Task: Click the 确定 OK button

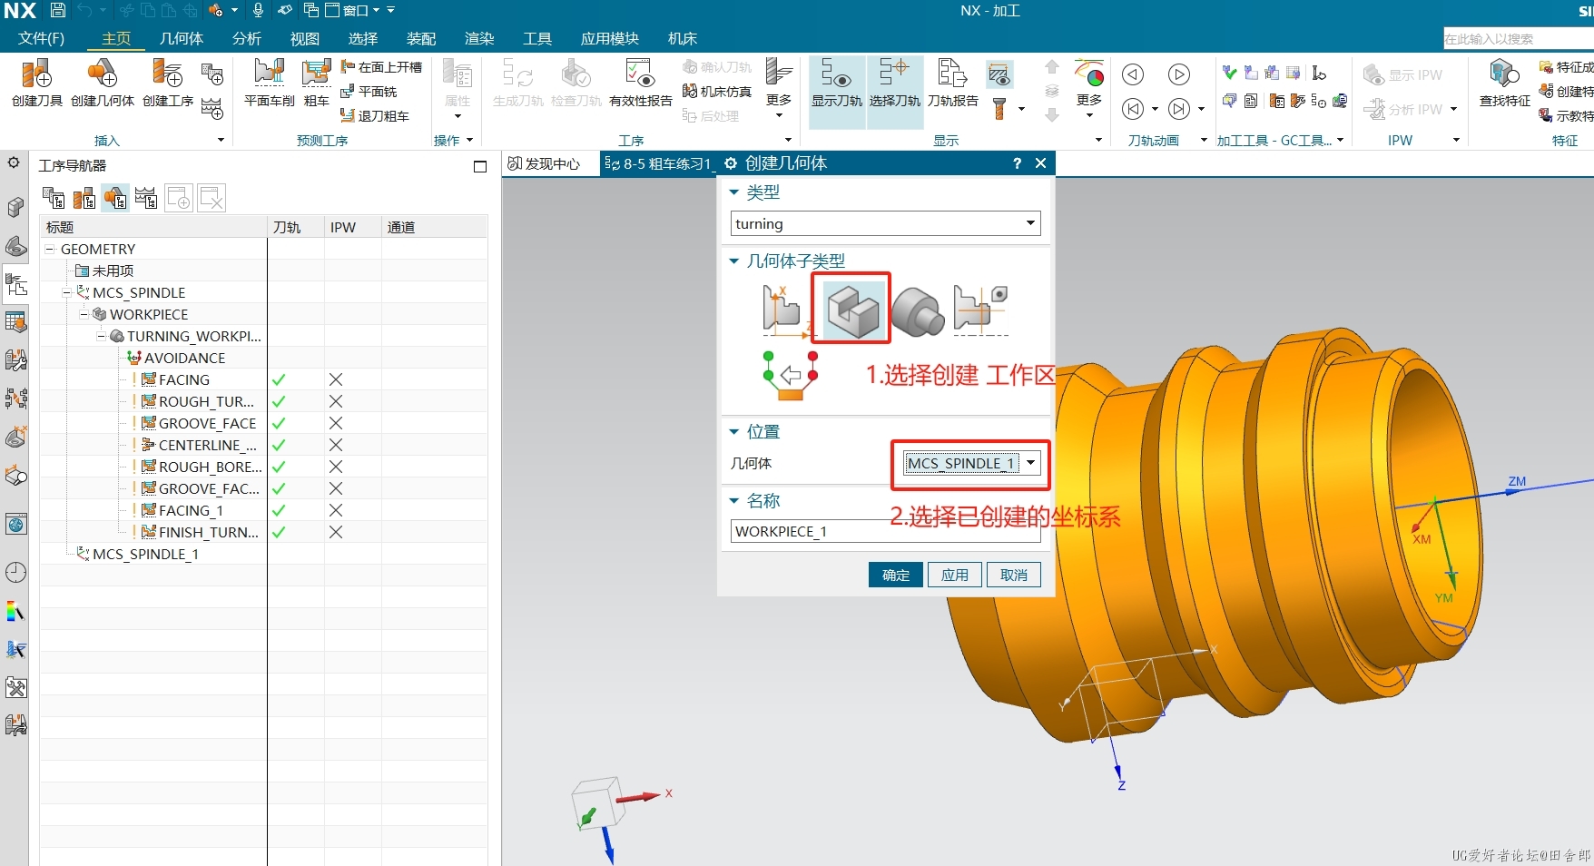Action: tap(896, 575)
